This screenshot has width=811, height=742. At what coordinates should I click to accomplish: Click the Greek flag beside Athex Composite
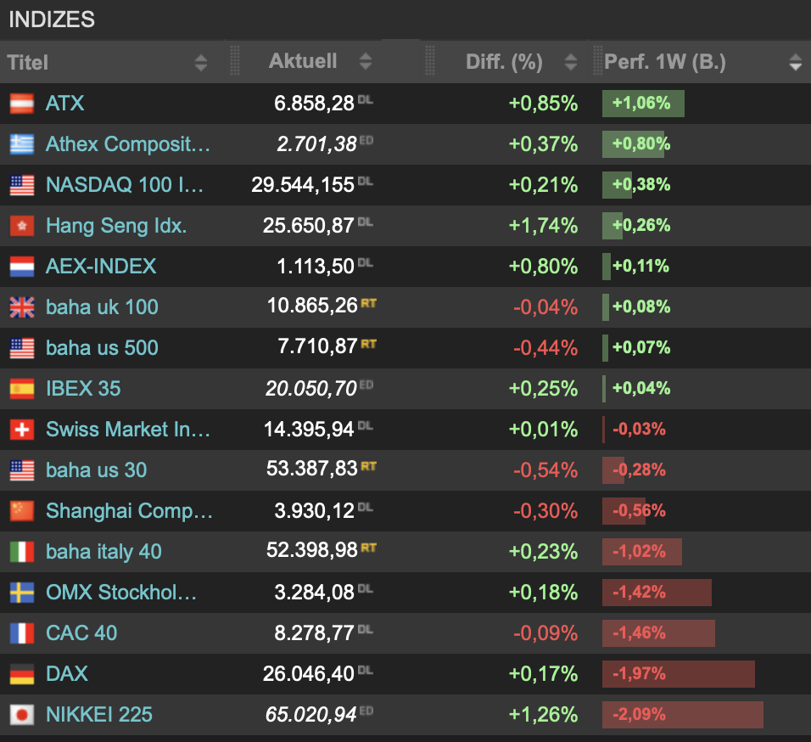pyautogui.click(x=22, y=144)
